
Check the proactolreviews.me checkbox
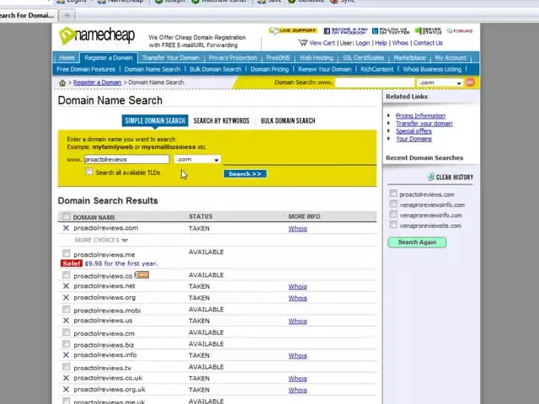[x=66, y=253]
